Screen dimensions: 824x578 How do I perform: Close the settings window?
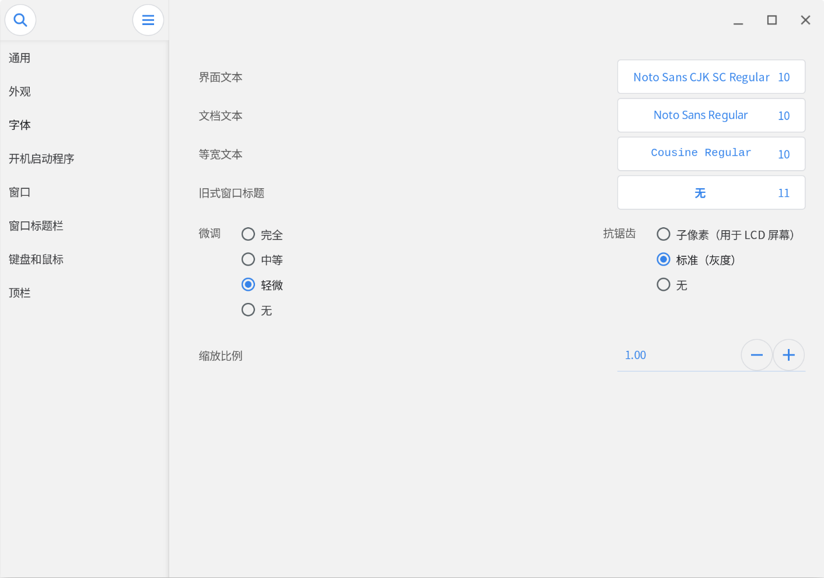805,20
